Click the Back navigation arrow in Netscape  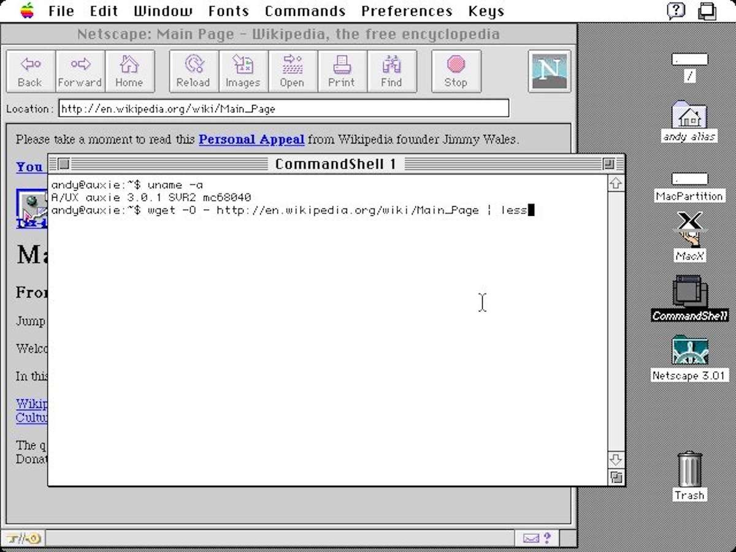29,71
